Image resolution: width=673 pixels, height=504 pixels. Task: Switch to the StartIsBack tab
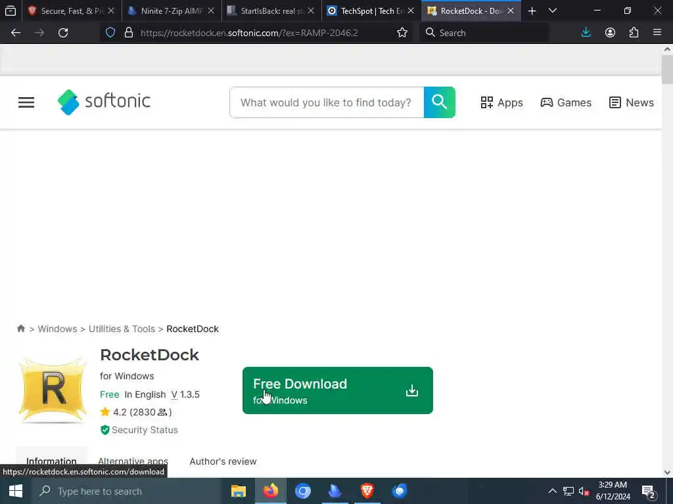271,10
